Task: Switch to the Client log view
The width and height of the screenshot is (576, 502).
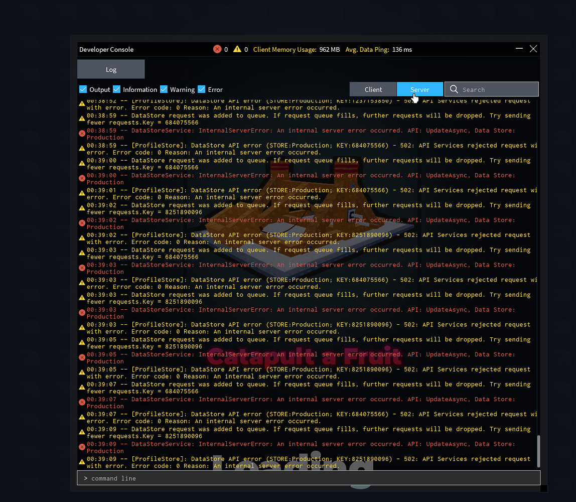Action: coord(373,89)
